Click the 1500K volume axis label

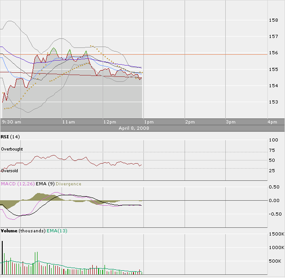pyautogui.click(x=277, y=234)
